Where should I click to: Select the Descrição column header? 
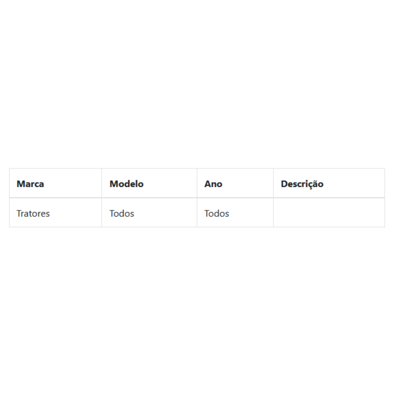(x=329, y=183)
